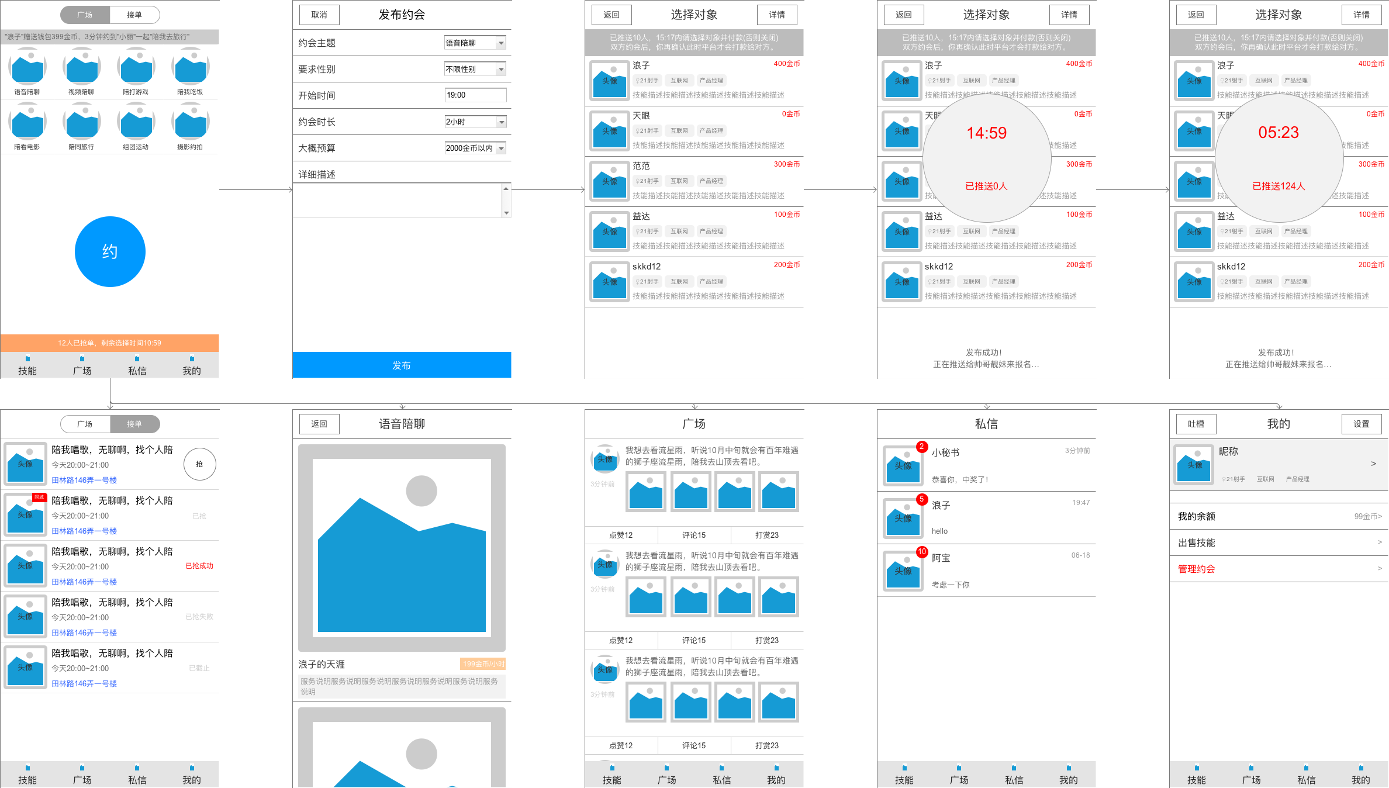Tap the 视频陪聊 category icon

82,67
